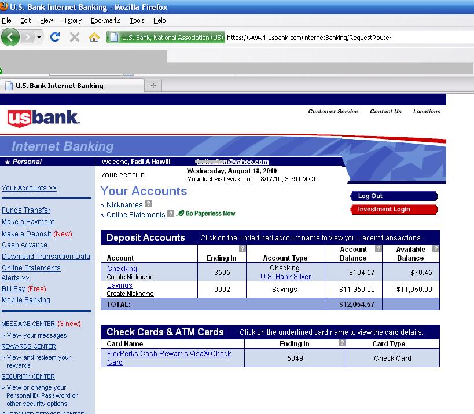Open the U.S. Bank Silver link
Viewport: 474px width, 414px height.
[x=285, y=277]
